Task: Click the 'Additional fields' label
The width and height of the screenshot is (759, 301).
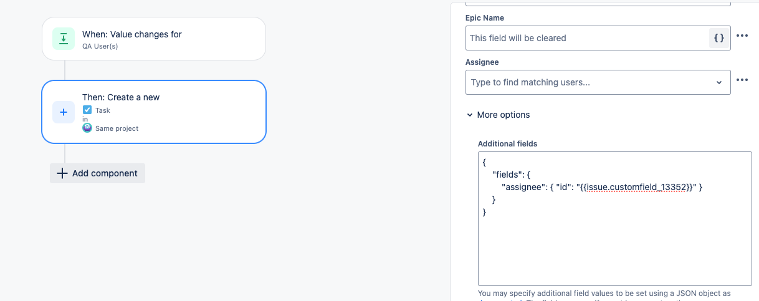Action: tap(507, 143)
